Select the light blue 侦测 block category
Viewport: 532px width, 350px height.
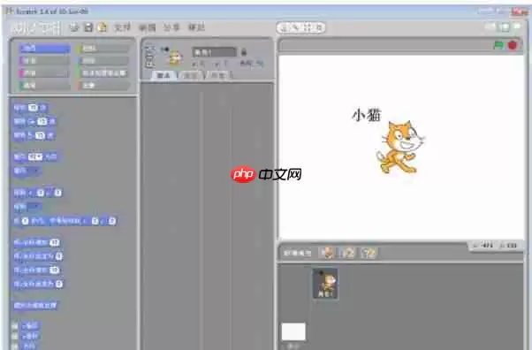pyautogui.click(x=103, y=61)
